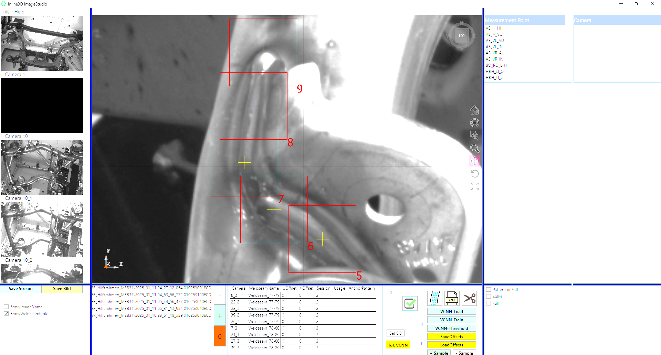Image resolution: width=661 pixels, height=355 pixels.
Task: Open the File menu
Action: [6, 12]
